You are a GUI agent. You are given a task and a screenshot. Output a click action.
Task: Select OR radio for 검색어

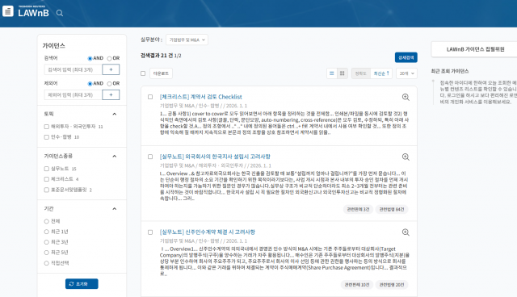click(109, 58)
